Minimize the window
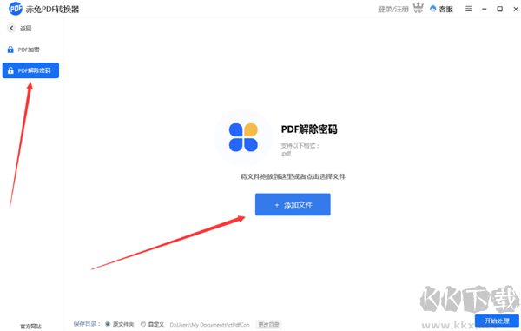This screenshot has height=331, width=521. click(485, 9)
